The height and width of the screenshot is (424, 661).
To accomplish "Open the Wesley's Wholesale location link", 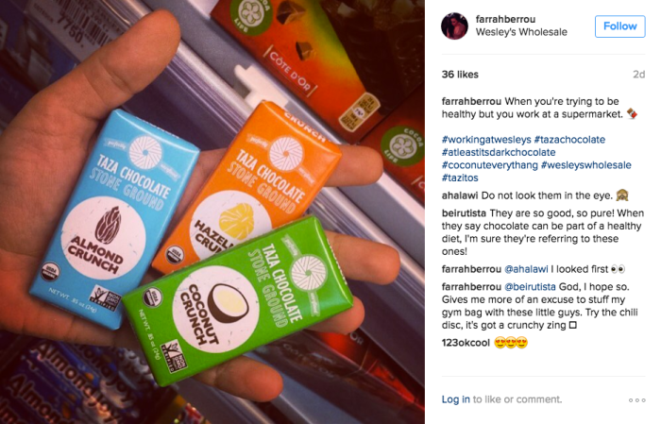I will pyautogui.click(x=521, y=32).
